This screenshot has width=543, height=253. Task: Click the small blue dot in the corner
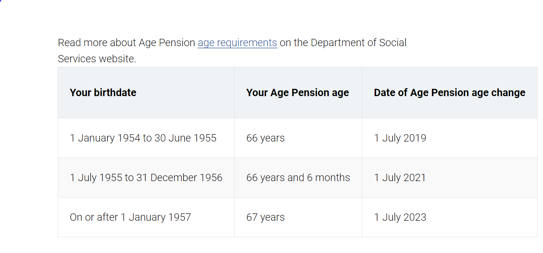coord(1,1)
